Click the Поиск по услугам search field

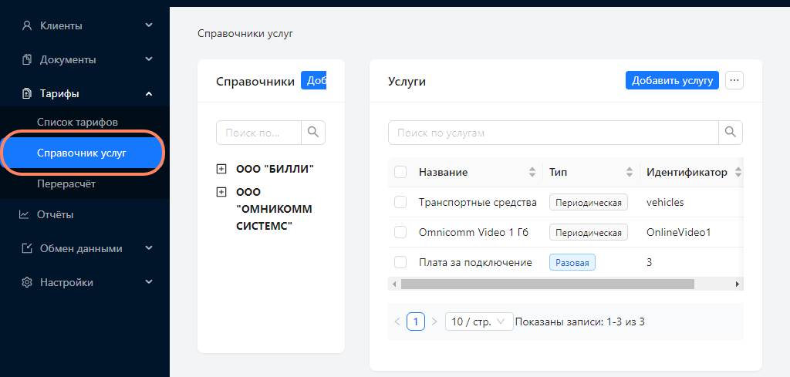pos(553,132)
